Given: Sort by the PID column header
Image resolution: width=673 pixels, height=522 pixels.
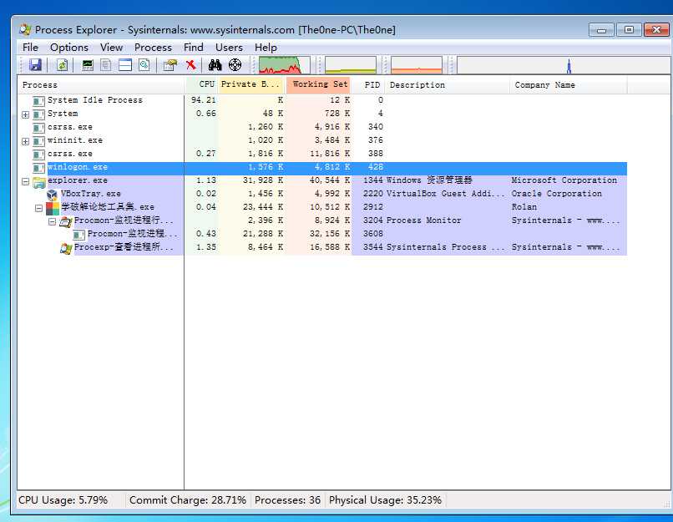Looking at the screenshot, I should [x=369, y=84].
